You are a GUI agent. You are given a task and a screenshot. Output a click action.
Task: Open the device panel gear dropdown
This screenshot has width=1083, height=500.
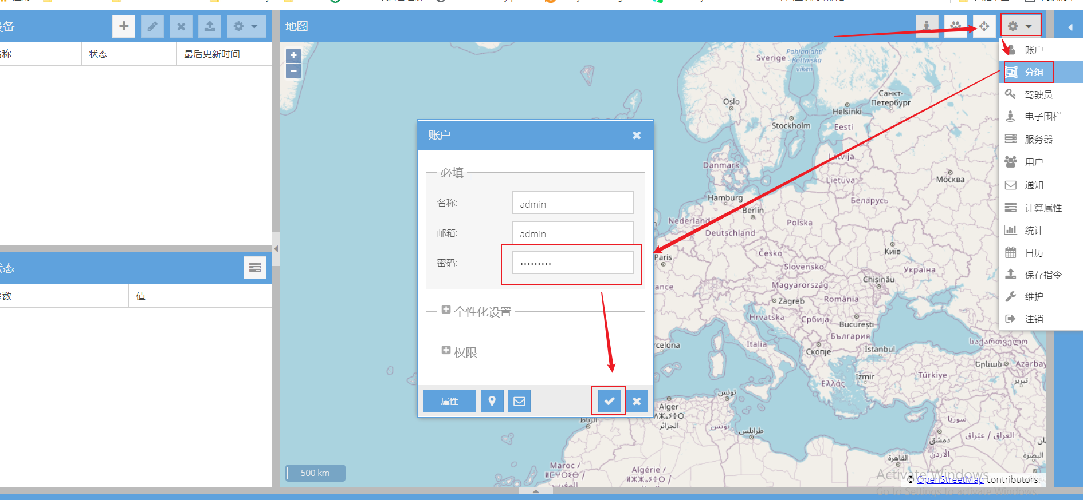(246, 26)
